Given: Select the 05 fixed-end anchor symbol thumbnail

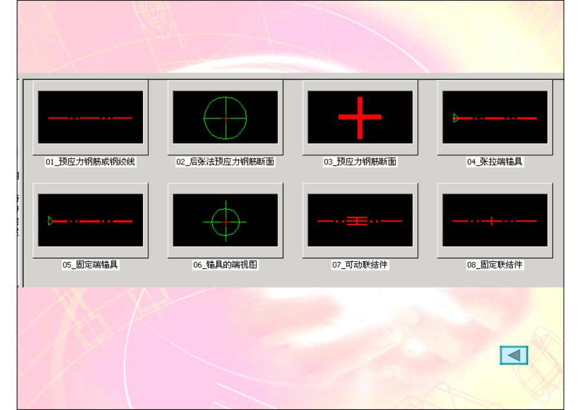Looking at the screenshot, I should 90,220.
